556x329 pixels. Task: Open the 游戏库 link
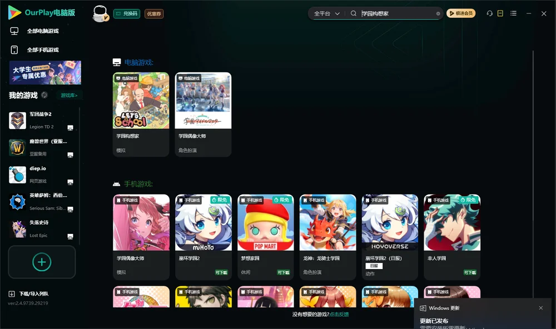click(69, 96)
